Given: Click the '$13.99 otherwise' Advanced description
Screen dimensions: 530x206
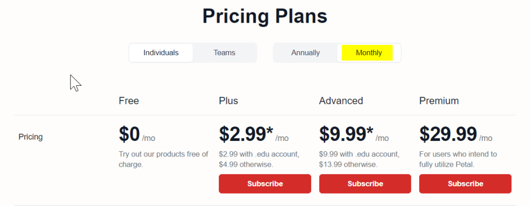Looking at the screenshot, I should point(348,165).
